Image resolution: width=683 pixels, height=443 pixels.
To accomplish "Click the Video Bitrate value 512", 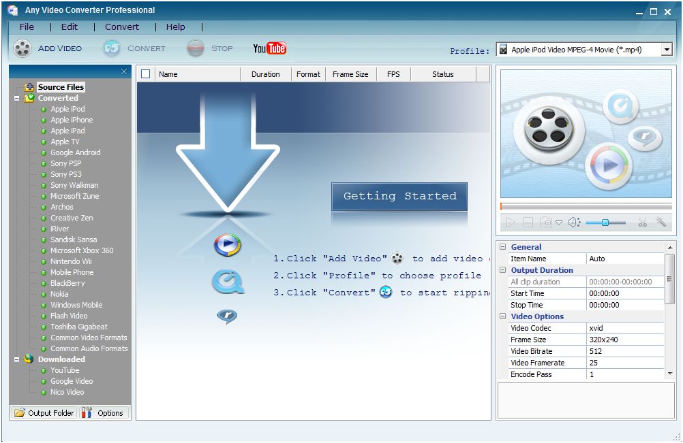I will (x=625, y=351).
